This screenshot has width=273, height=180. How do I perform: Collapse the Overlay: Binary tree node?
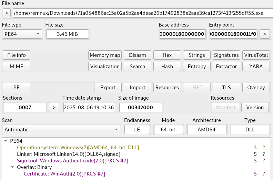click(12, 167)
